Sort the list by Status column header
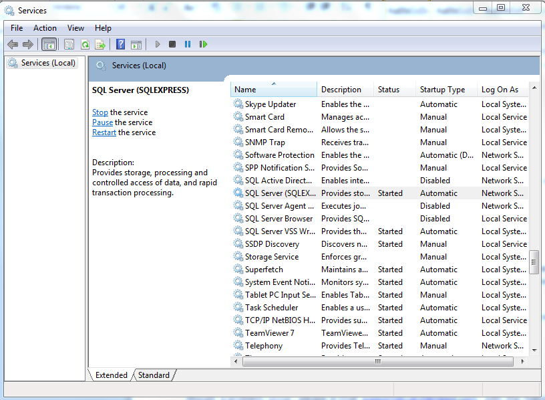Viewport: 545px width, 400px height. (389, 90)
